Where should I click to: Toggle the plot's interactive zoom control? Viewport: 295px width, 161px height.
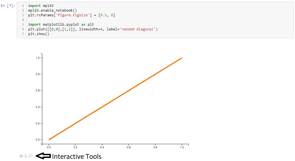(30, 156)
